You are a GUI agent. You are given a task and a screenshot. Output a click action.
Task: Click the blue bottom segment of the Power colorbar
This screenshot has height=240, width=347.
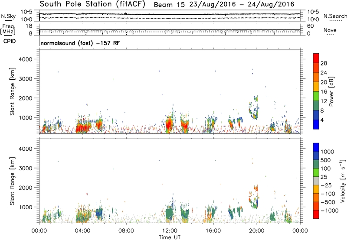pyautogui.click(x=316, y=124)
